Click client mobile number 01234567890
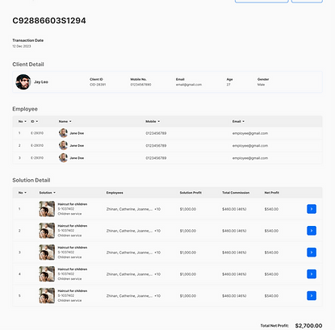The width and height of the screenshot is (335, 330). click(140, 85)
